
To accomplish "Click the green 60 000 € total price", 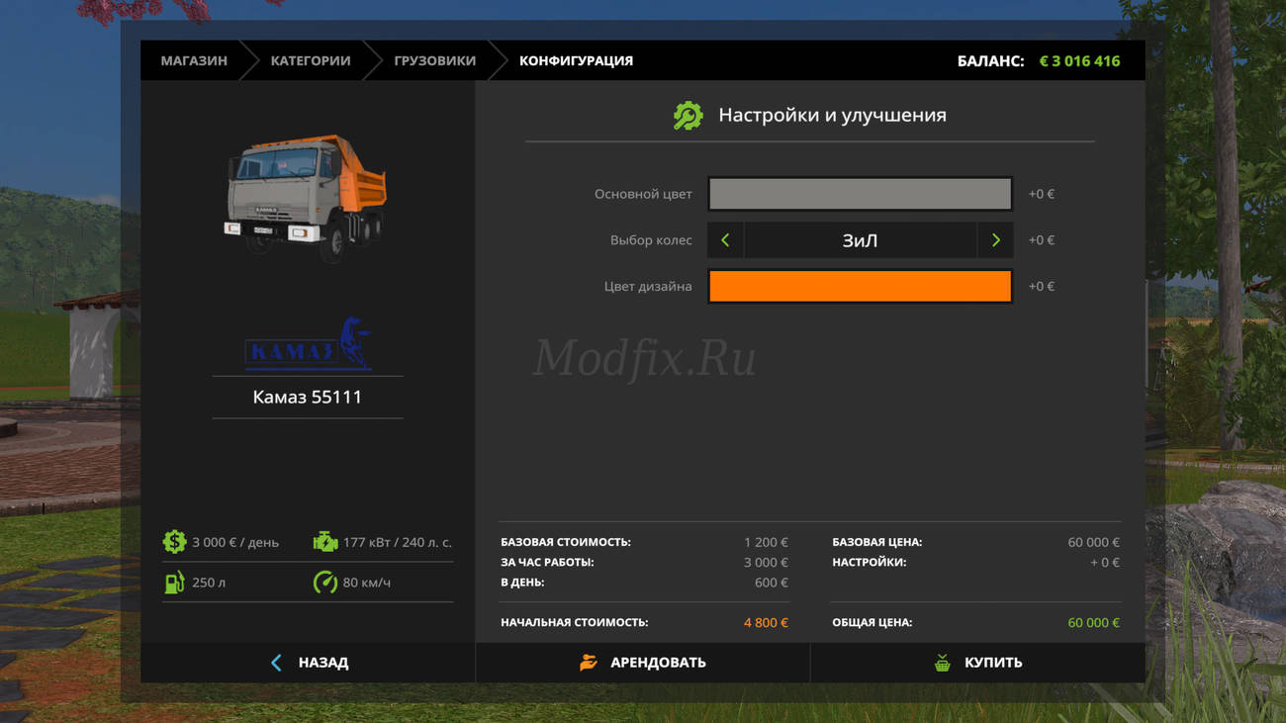I will click(1094, 623).
